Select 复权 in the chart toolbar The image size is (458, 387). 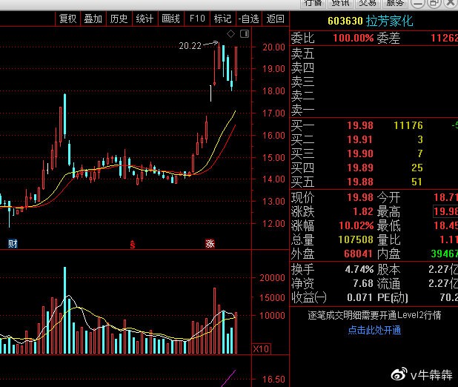click(x=67, y=19)
